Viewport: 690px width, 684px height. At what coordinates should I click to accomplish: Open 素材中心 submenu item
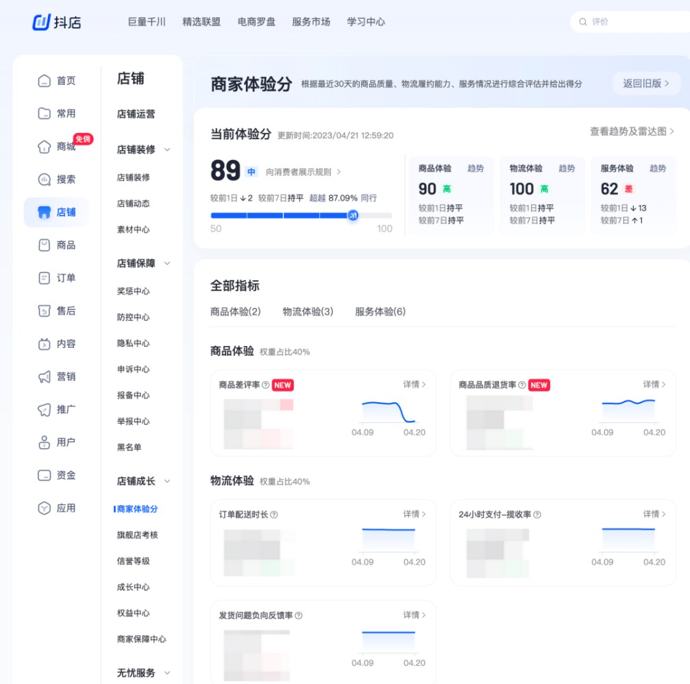pos(134,230)
